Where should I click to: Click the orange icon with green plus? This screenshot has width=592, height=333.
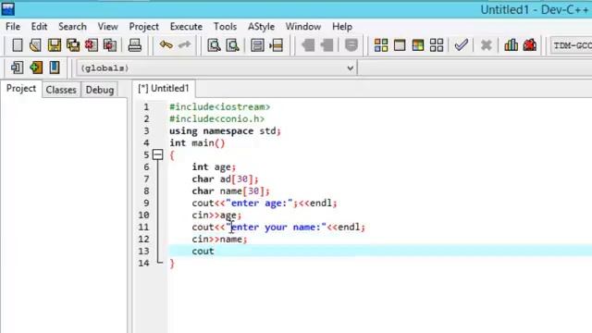click(36, 68)
